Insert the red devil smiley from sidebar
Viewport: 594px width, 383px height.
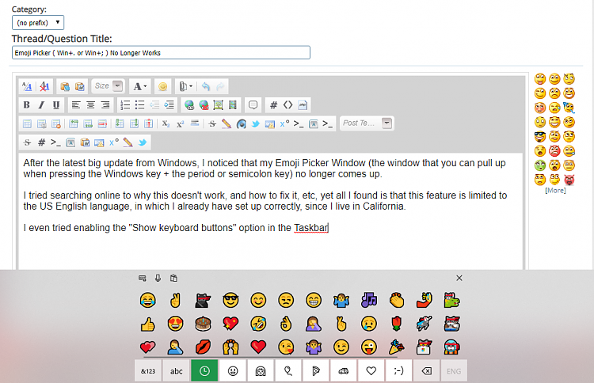(x=569, y=180)
